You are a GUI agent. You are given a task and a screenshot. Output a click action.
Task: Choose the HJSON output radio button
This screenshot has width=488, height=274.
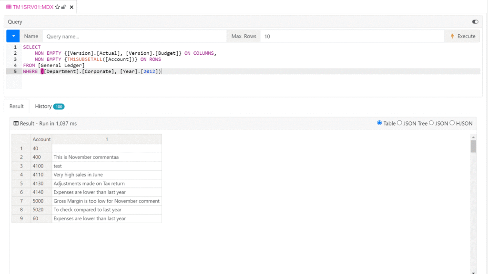click(x=452, y=123)
